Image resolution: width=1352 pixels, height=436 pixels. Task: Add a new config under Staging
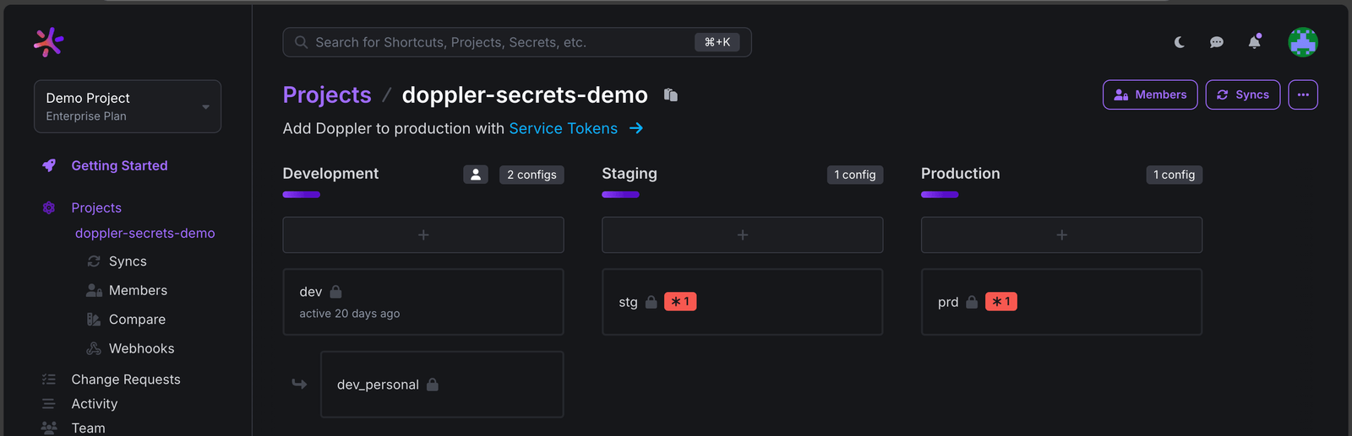(x=743, y=234)
